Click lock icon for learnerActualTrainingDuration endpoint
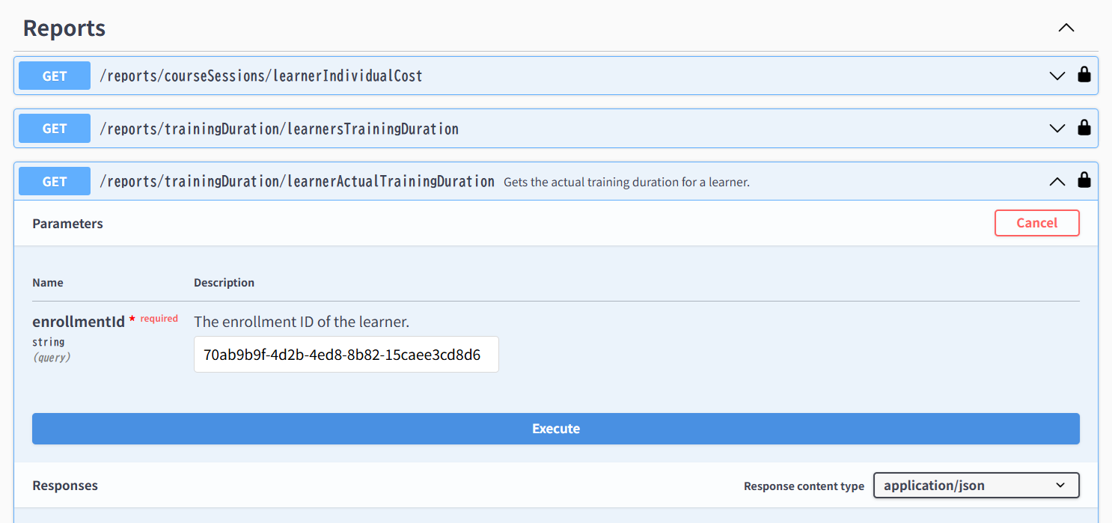 click(x=1084, y=180)
